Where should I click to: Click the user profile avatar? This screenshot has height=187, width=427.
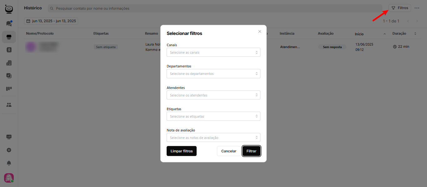(x=9, y=178)
